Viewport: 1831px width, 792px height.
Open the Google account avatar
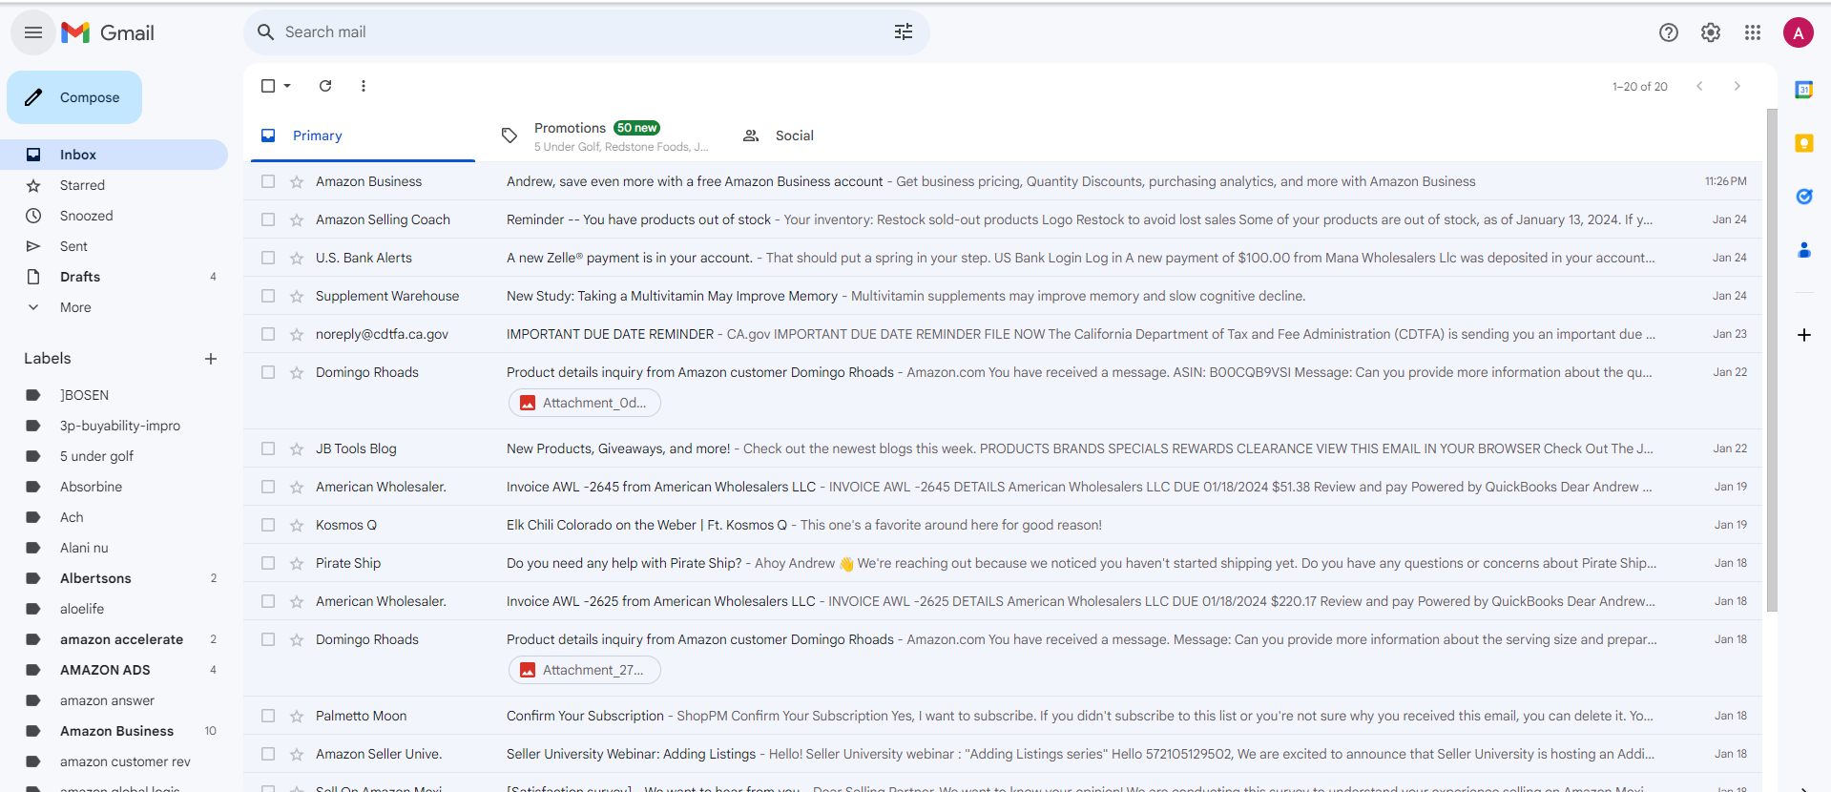[1799, 32]
